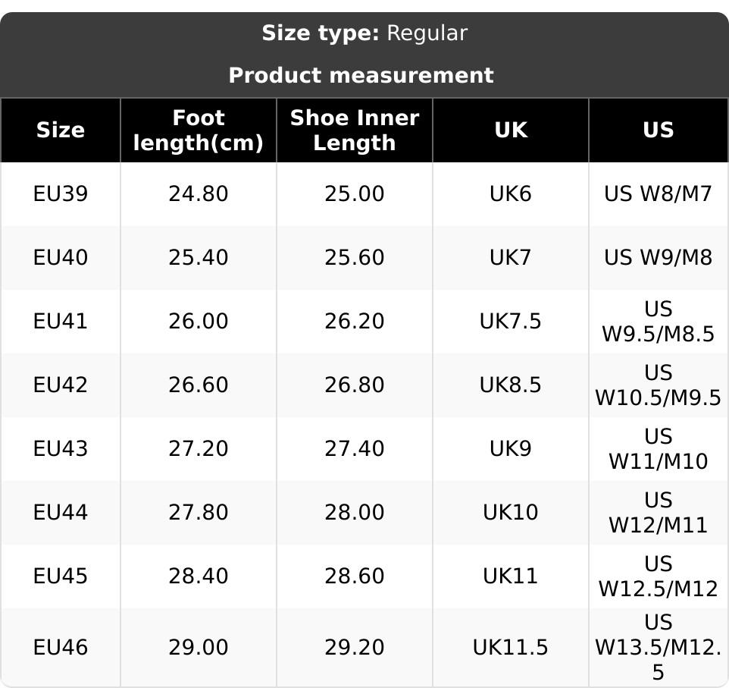Select the EU45 size cell

61,576
